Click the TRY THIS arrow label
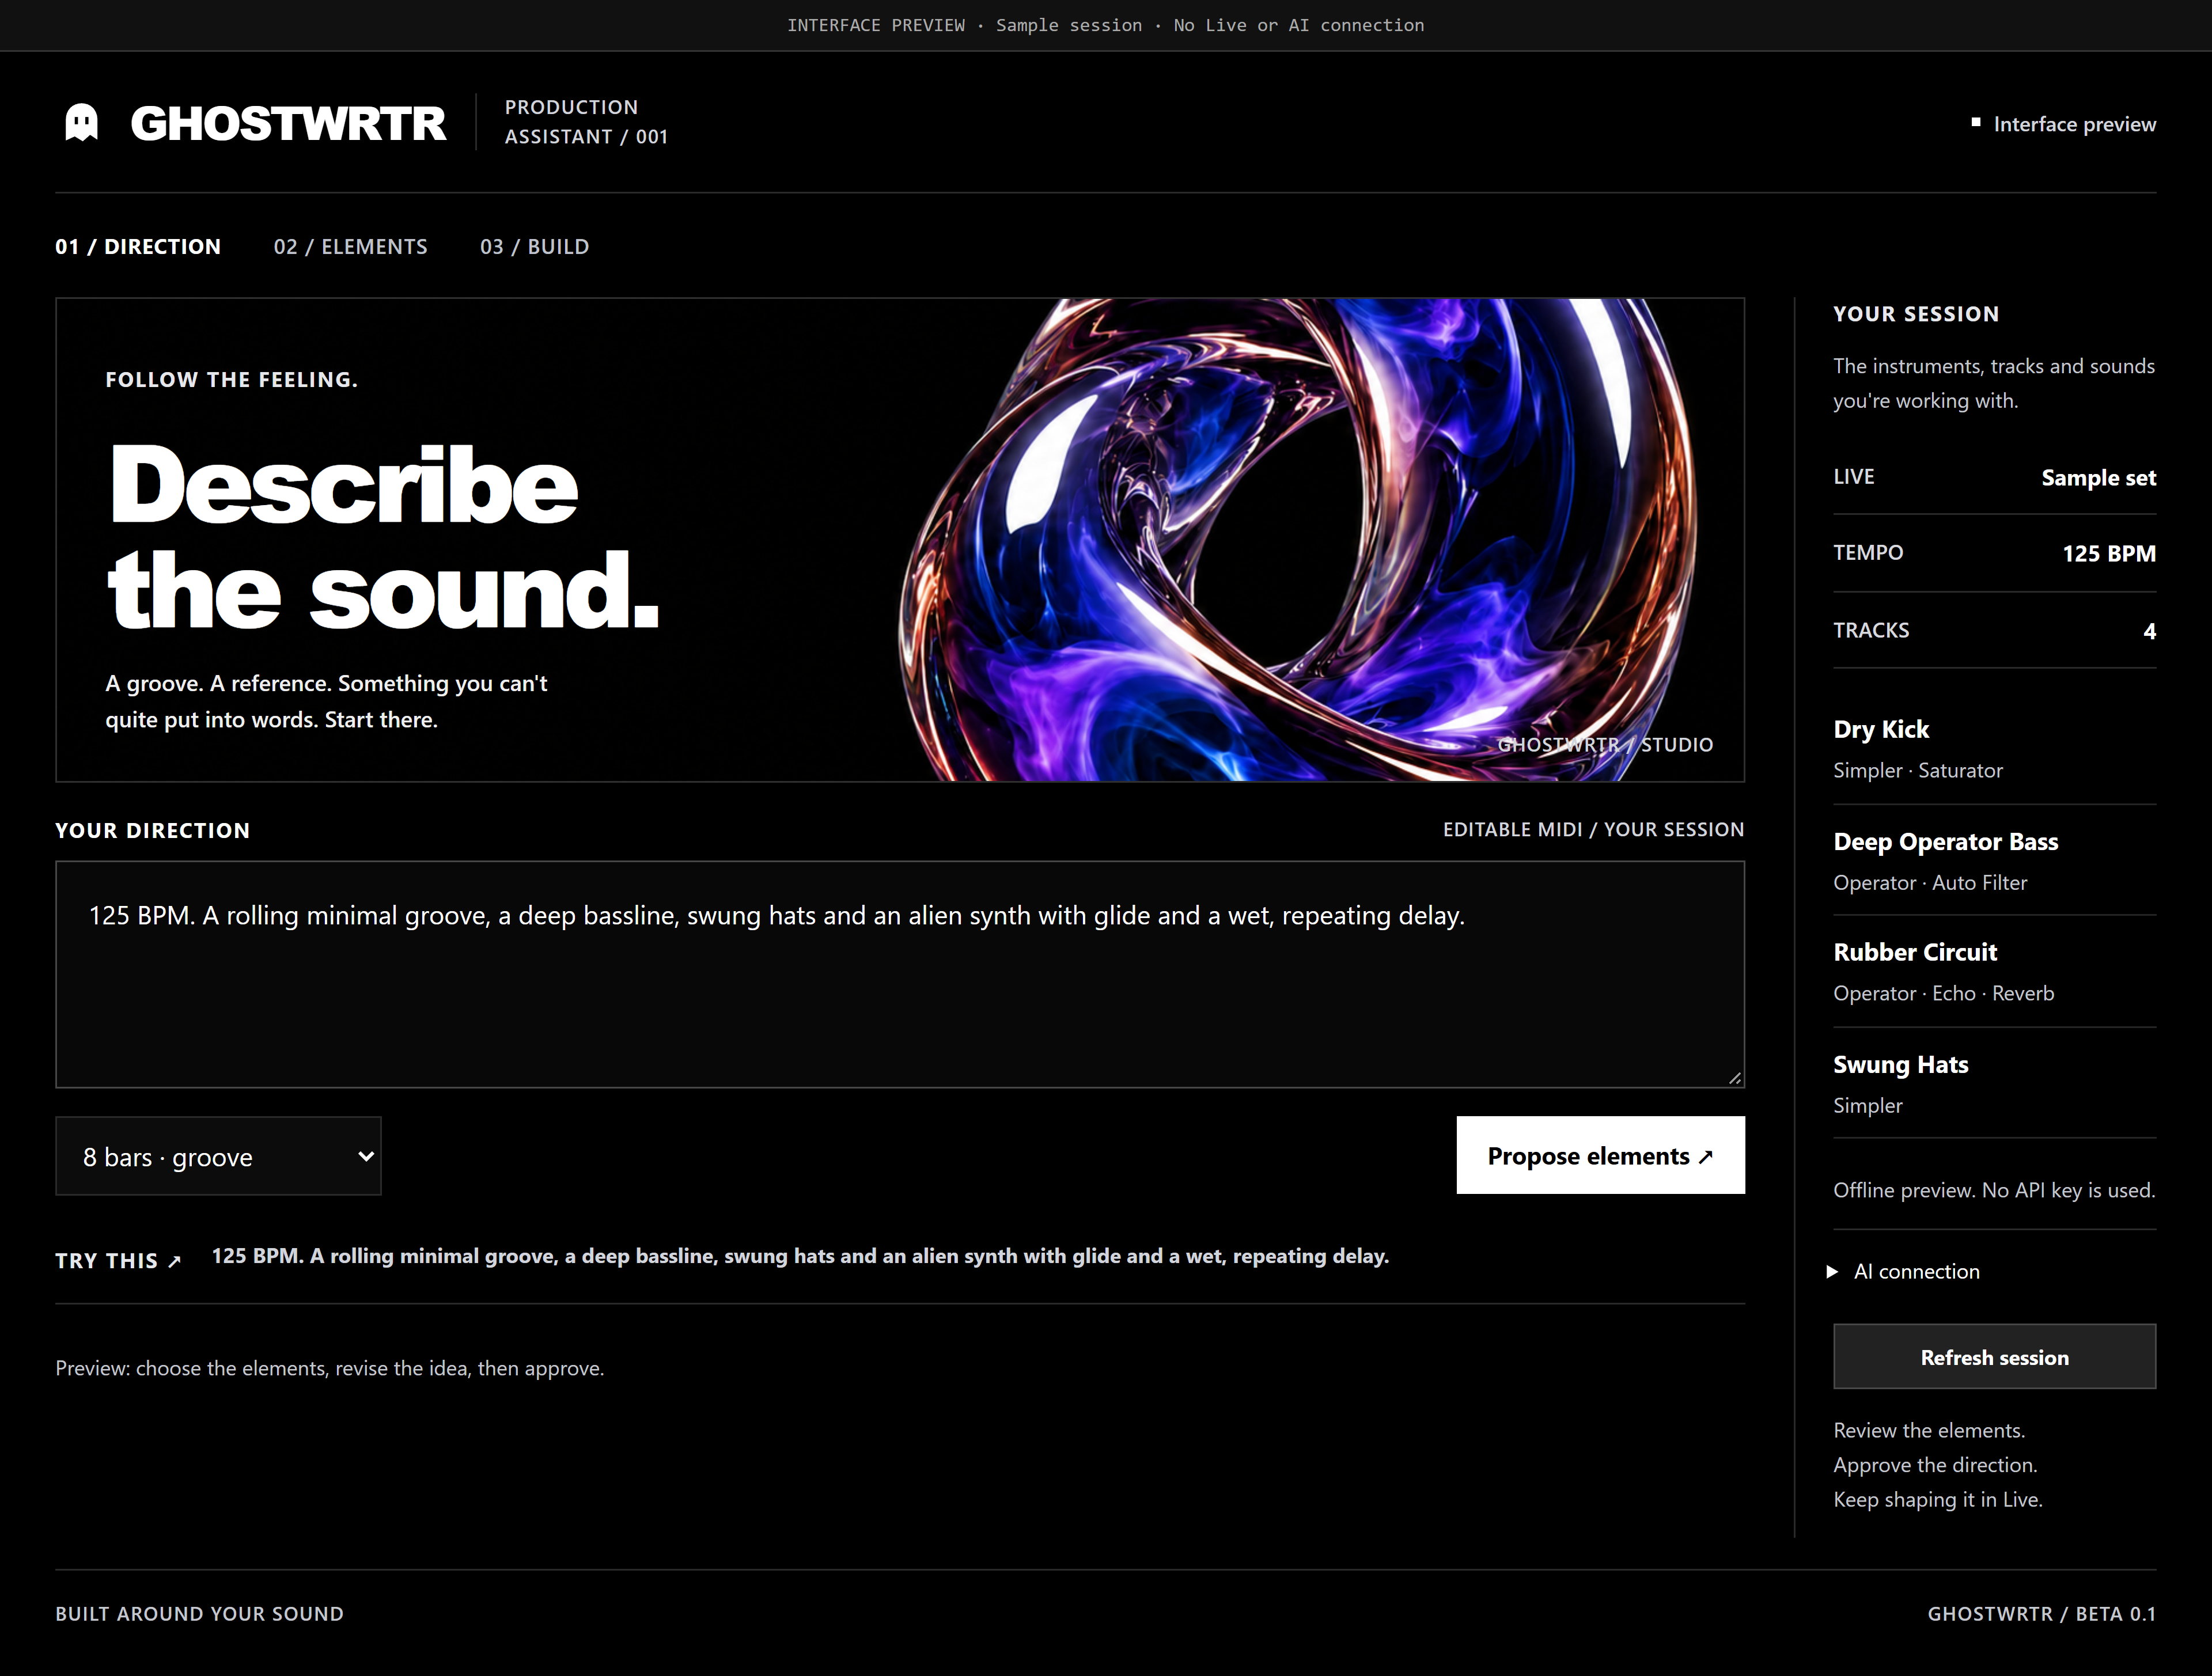 [118, 1261]
